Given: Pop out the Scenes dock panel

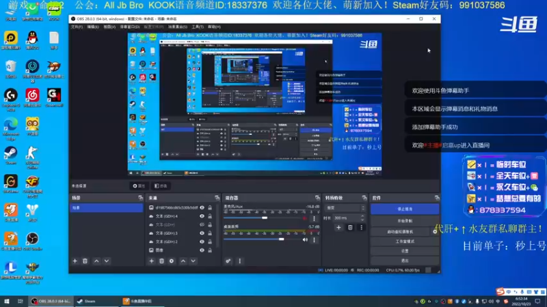Looking at the screenshot, I should [140, 198].
